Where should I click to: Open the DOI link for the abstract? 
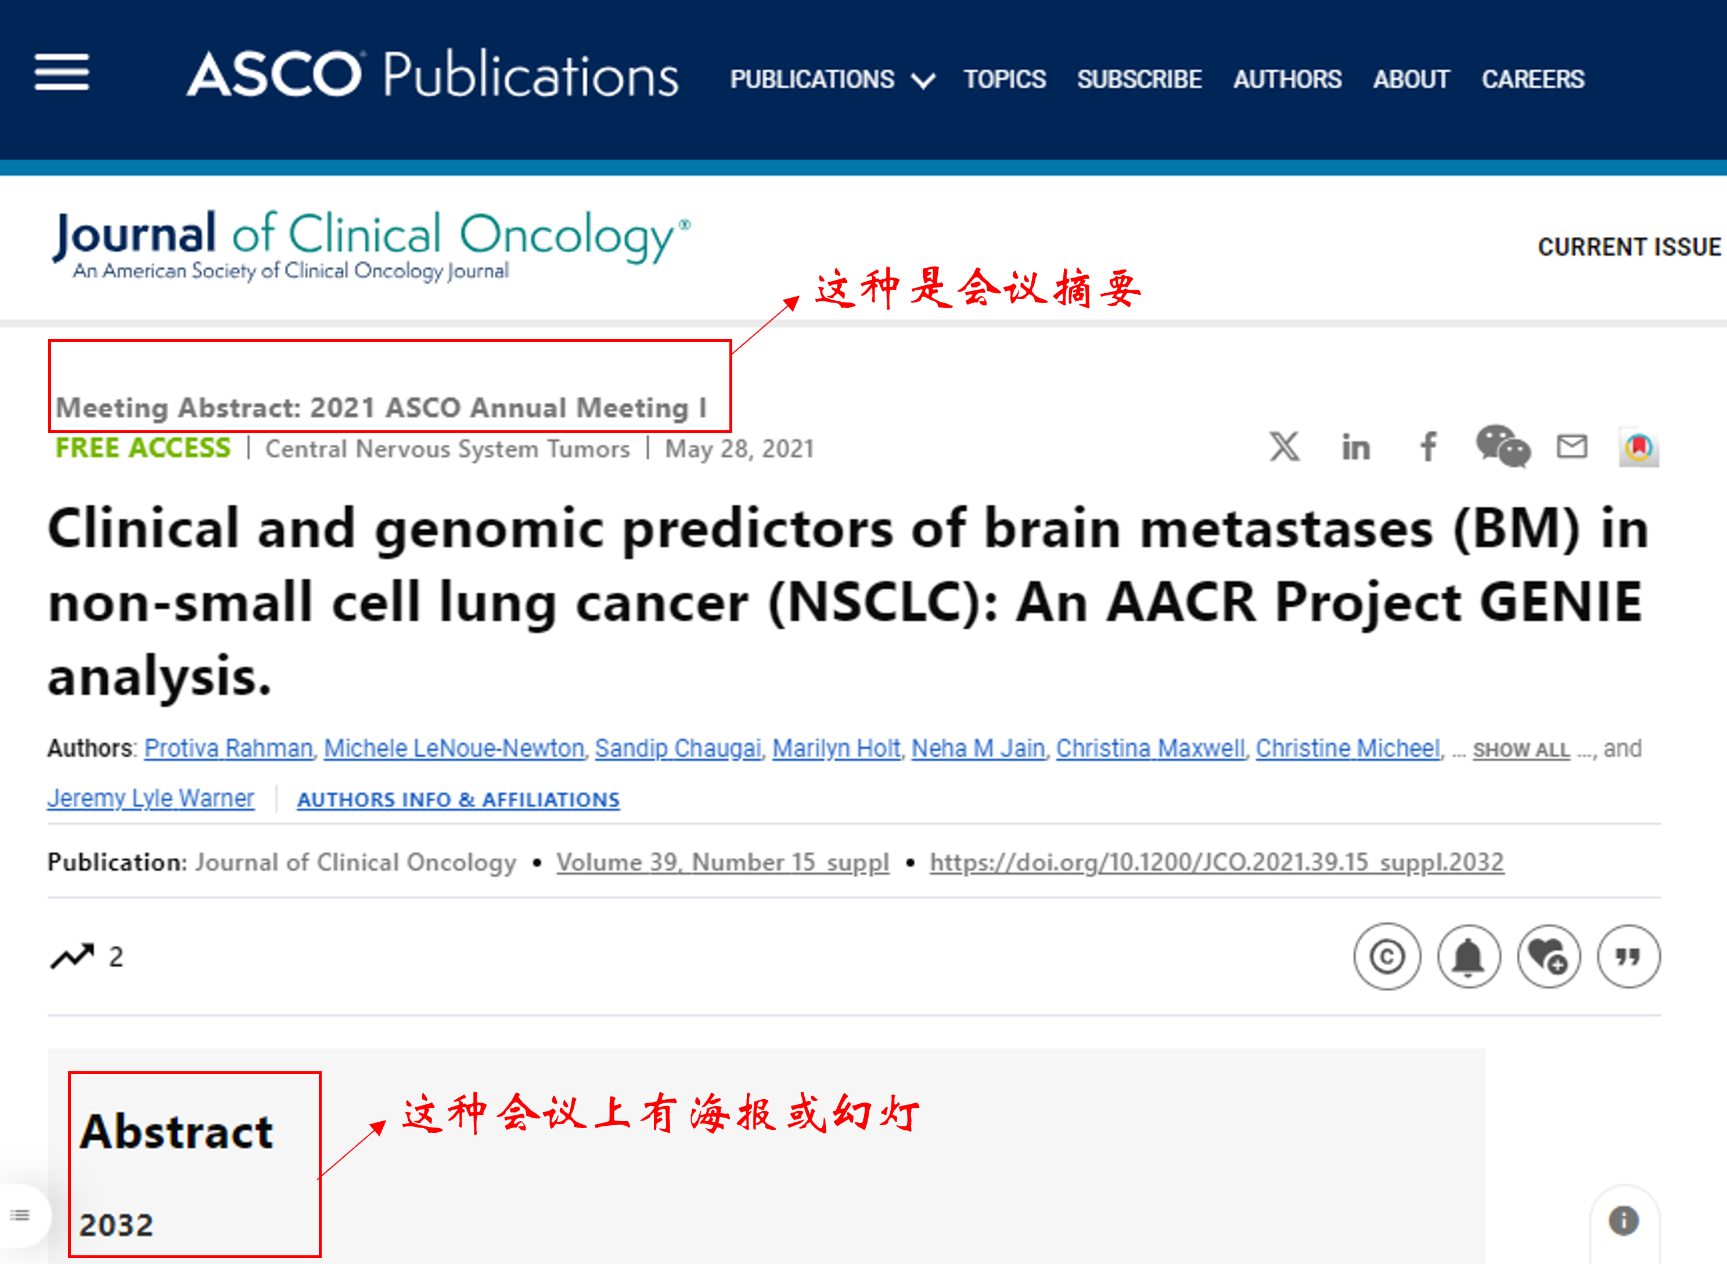coord(1217,862)
